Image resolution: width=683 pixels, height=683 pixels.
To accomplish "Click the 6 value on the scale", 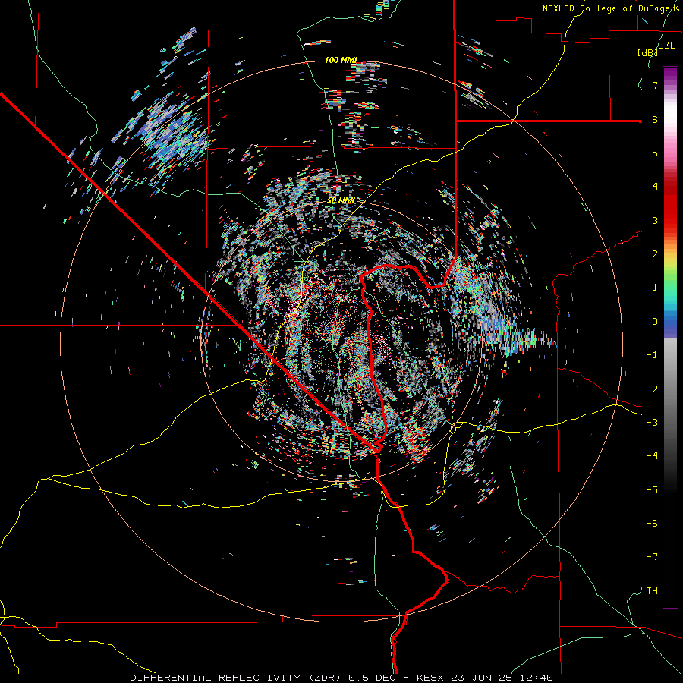I will 655,119.
